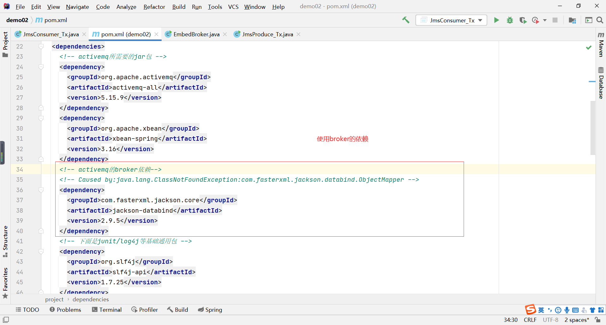Screen dimensions: 606x325
Task: Open the VCS menu
Action: pyautogui.click(x=233, y=7)
